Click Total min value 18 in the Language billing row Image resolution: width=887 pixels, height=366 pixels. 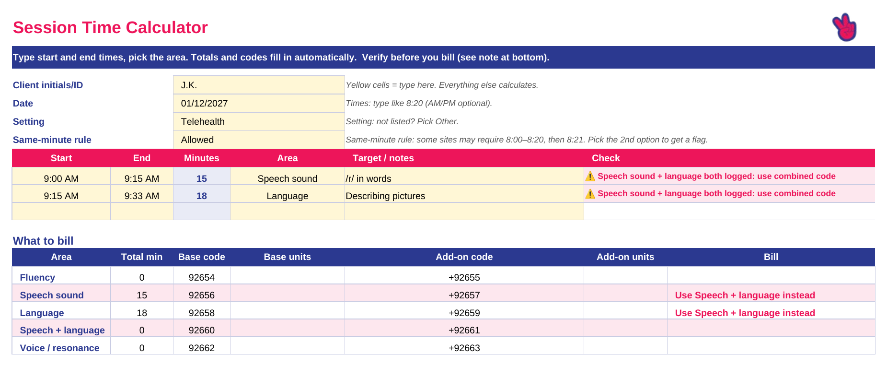tap(142, 313)
